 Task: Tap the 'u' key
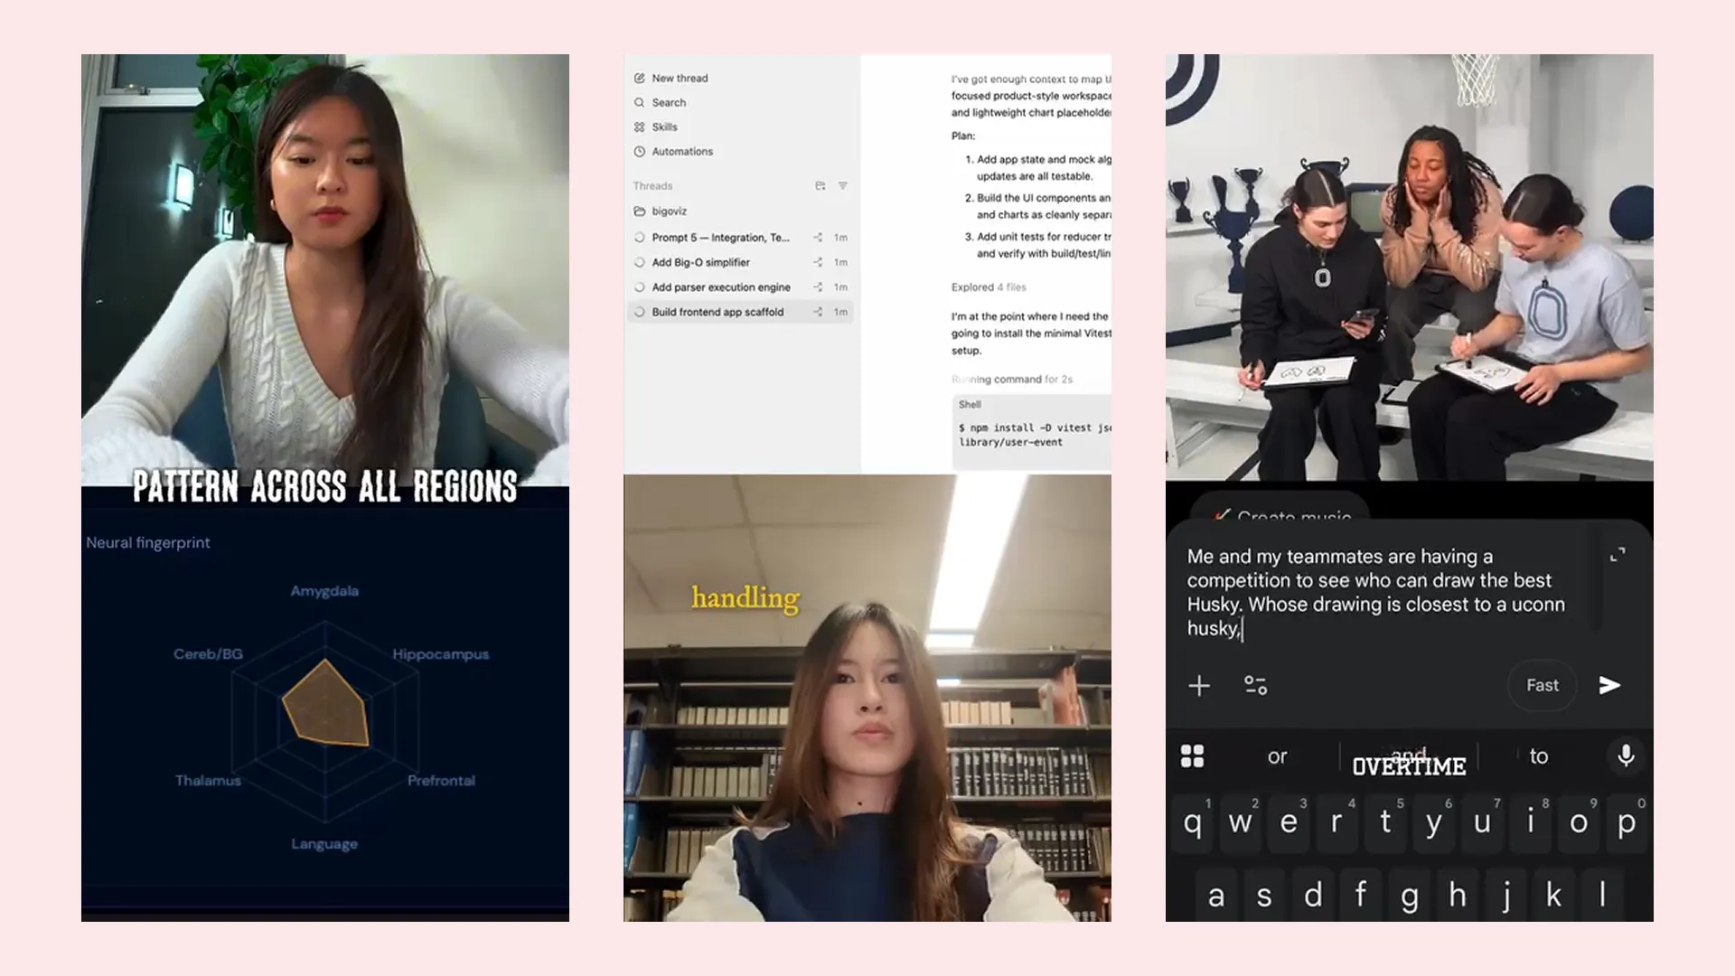[1482, 823]
